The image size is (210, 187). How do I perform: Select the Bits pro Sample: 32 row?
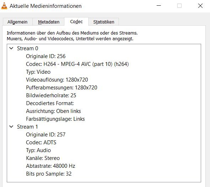[x=49, y=174]
